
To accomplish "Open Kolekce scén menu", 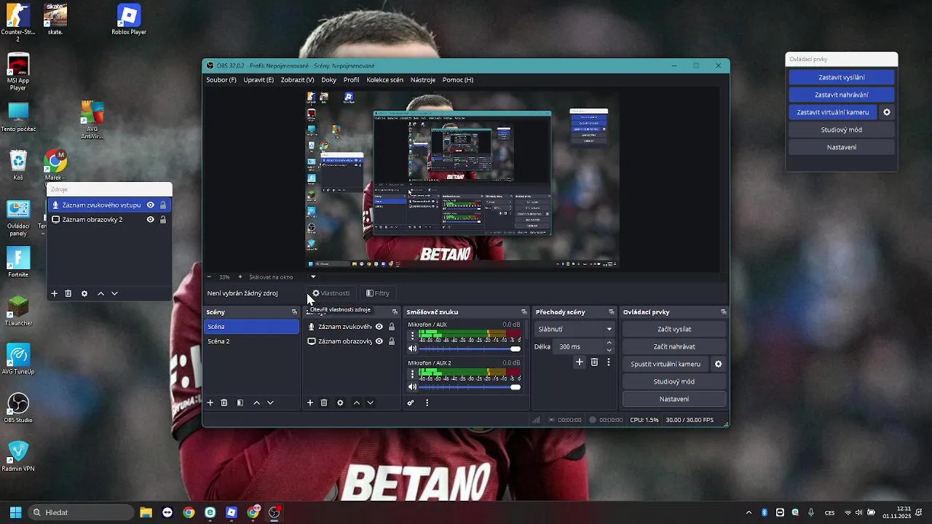I will [x=385, y=80].
